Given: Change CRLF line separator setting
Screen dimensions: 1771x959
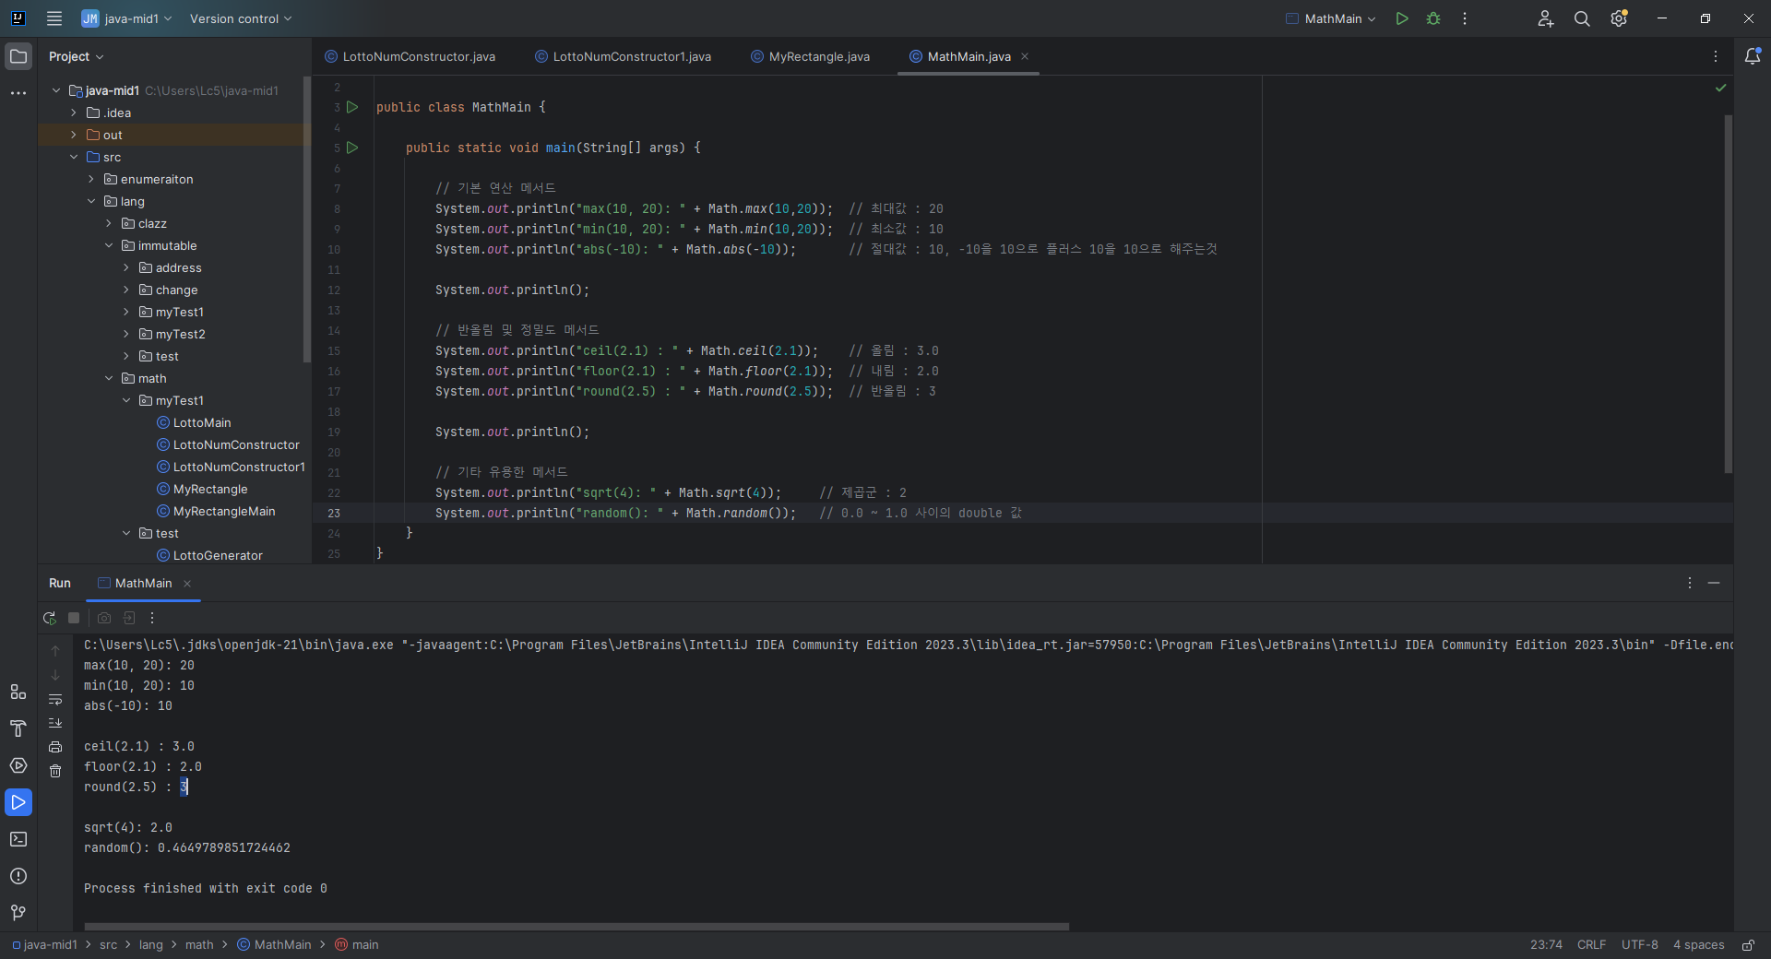Looking at the screenshot, I should [1591, 944].
